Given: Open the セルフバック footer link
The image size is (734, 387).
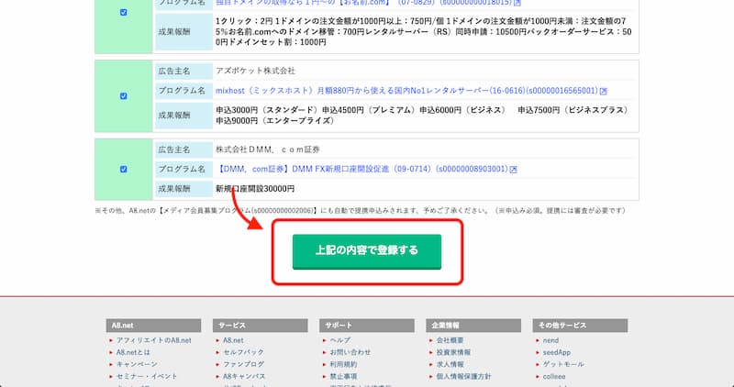Looking at the screenshot, I should pyautogui.click(x=243, y=352).
